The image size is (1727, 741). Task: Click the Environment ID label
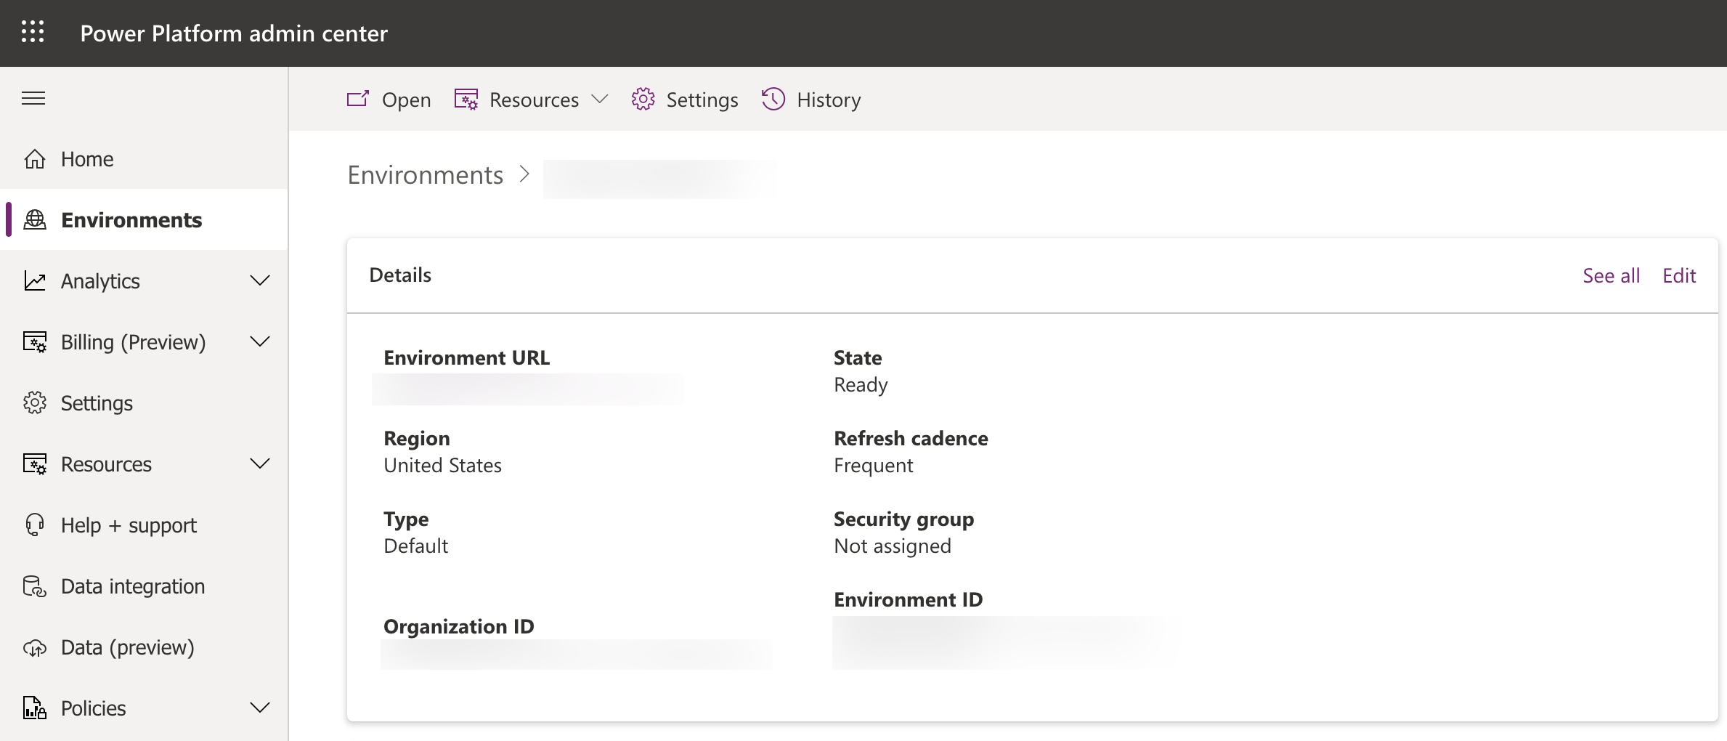point(909,599)
